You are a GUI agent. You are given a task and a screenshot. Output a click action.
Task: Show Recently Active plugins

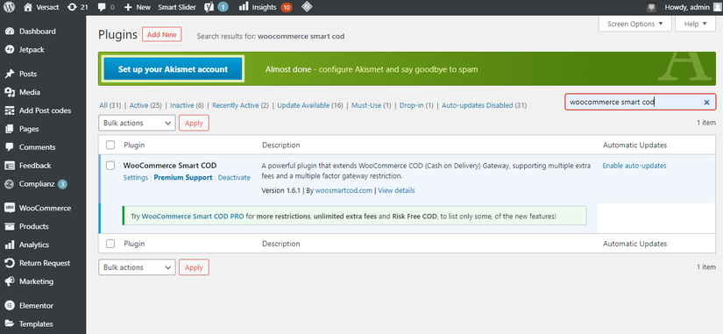[x=240, y=105]
